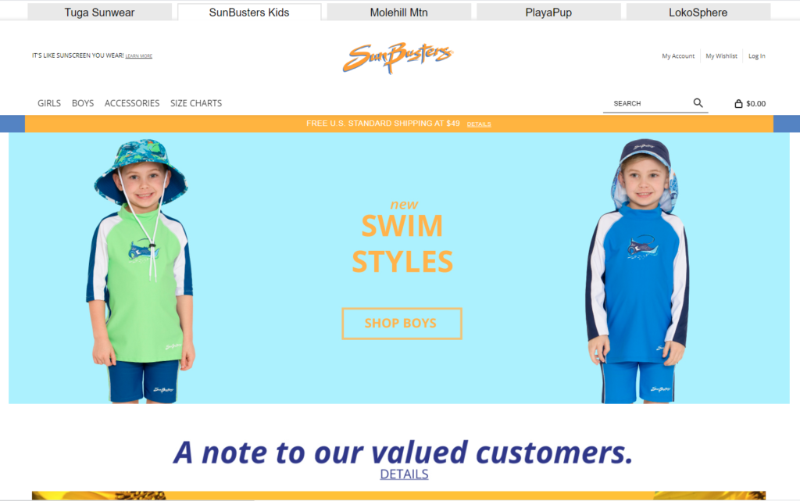The width and height of the screenshot is (800, 501).
Task: Focus the SEARCH input field
Action: 647,104
